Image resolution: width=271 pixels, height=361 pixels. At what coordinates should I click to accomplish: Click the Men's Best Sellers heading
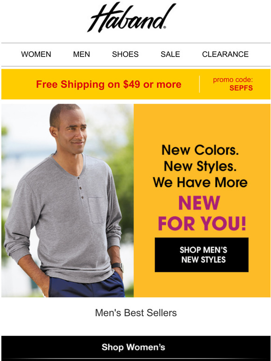point(136,313)
